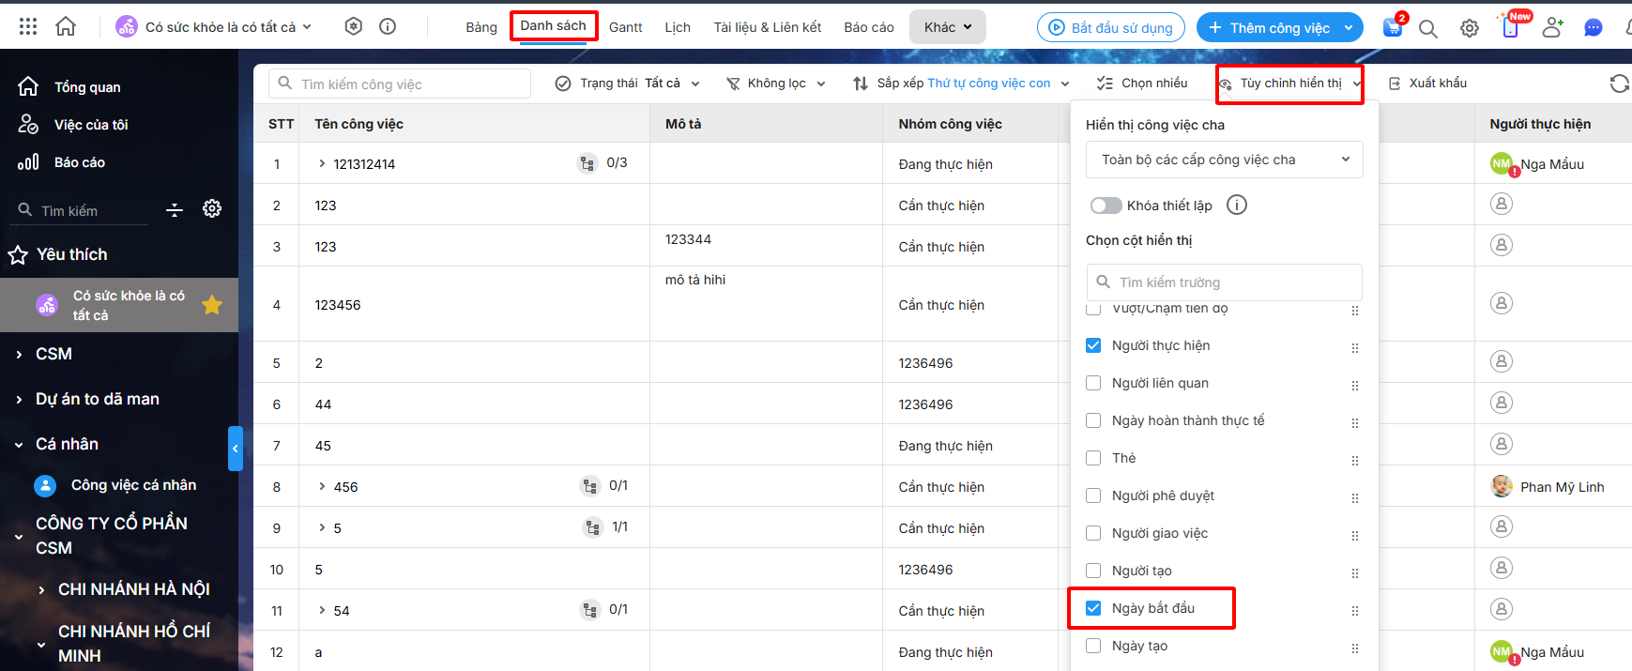Go to home via top house icon
The height and width of the screenshot is (671, 1632).
[x=66, y=26]
